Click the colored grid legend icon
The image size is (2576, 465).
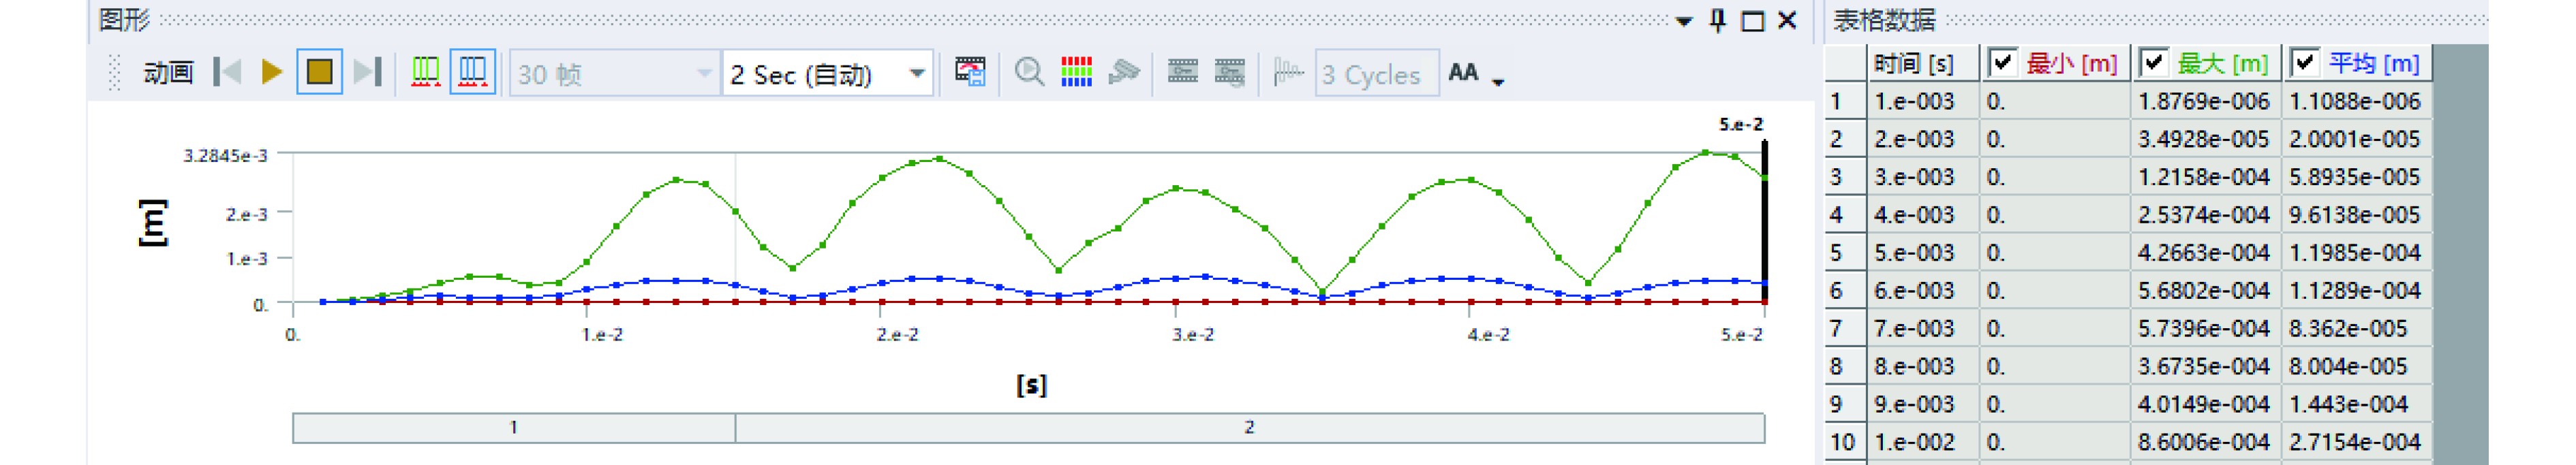[1076, 72]
